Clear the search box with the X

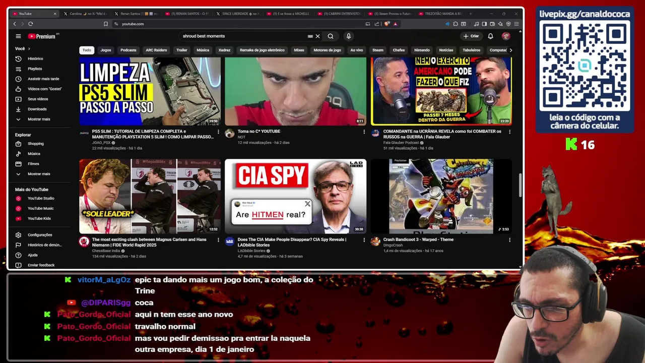pos(317,36)
